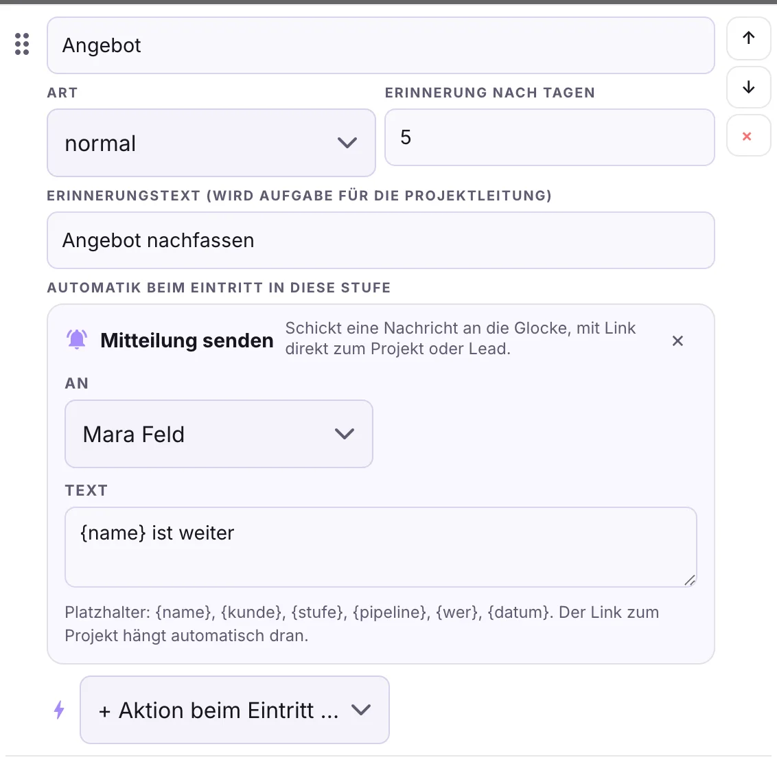Click the Automatik beim Eintritt label
The height and width of the screenshot is (762, 777).
coord(218,288)
